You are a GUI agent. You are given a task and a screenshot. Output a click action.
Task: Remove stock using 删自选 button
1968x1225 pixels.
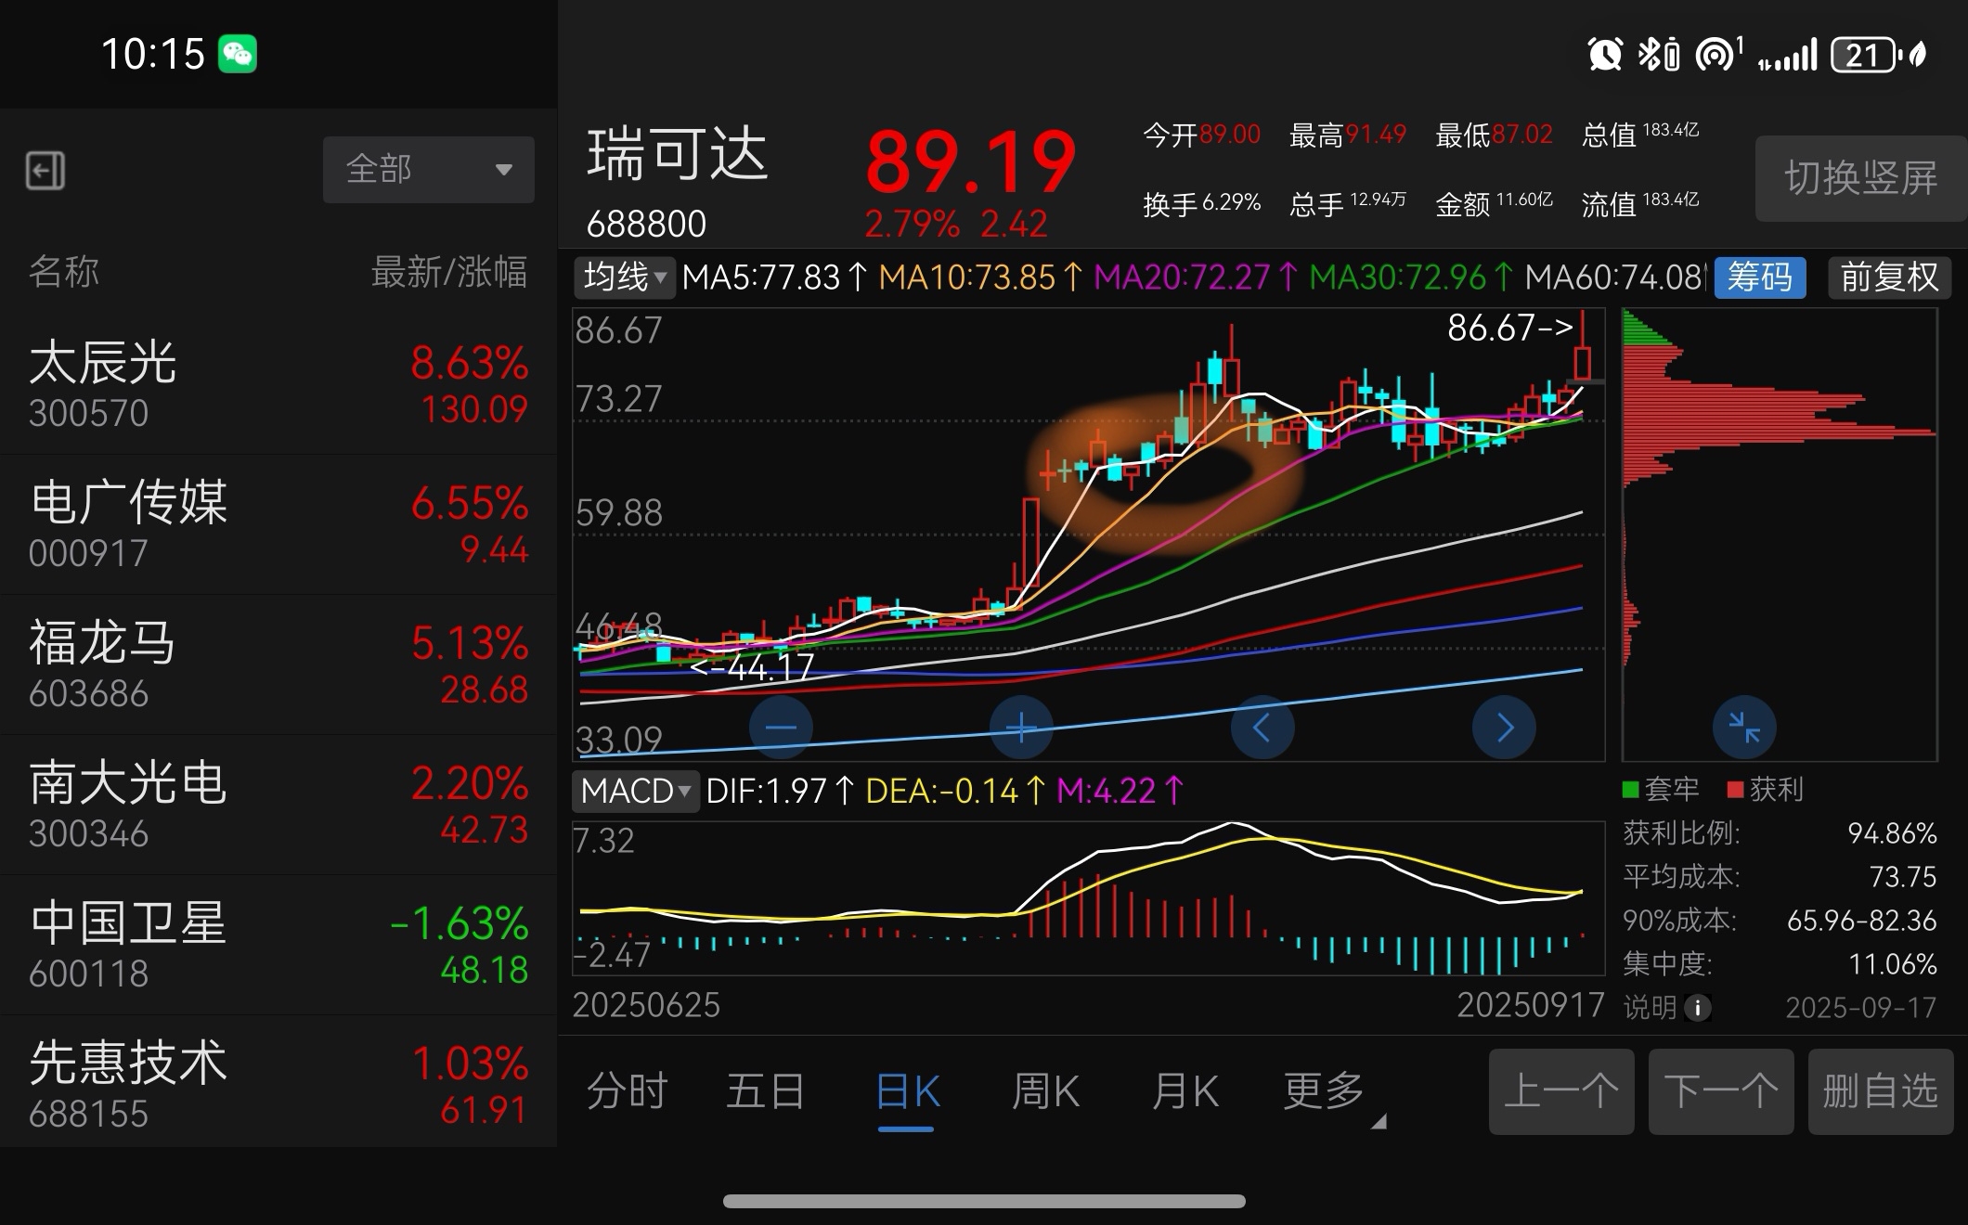pyautogui.click(x=1880, y=1091)
